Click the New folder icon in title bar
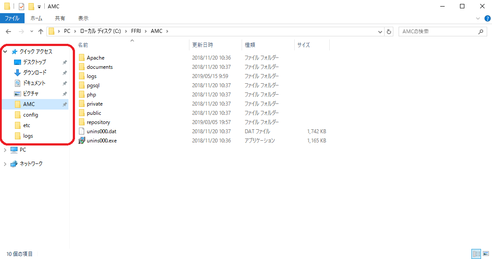This screenshot has width=492, height=259. click(x=31, y=6)
